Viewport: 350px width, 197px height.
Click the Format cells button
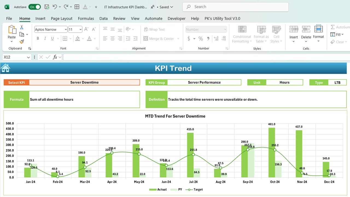tap(319, 33)
